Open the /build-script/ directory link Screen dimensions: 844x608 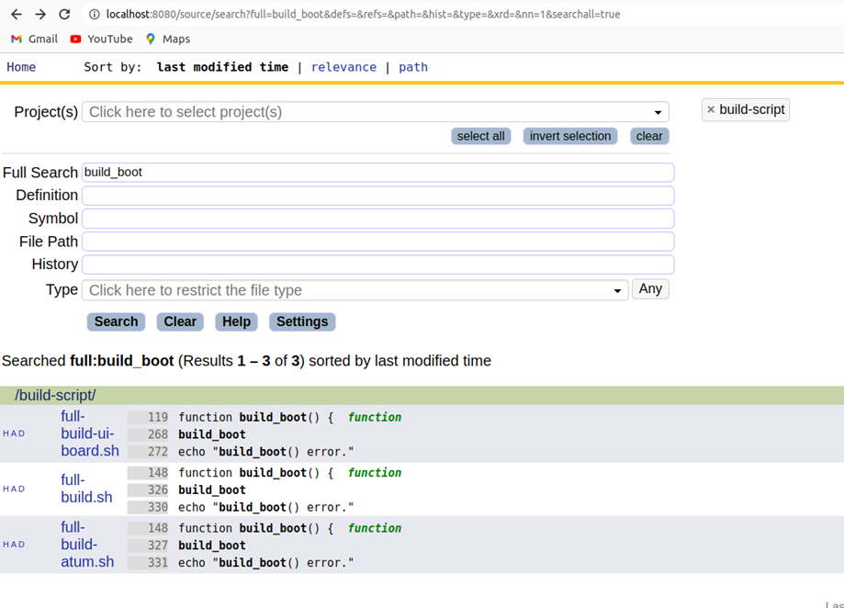[55, 396]
